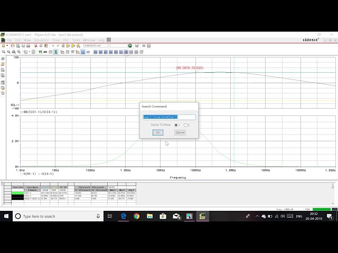The height and width of the screenshot is (253, 338).
Task: Select Cursor To Move radio option 2
Action: 185,125
